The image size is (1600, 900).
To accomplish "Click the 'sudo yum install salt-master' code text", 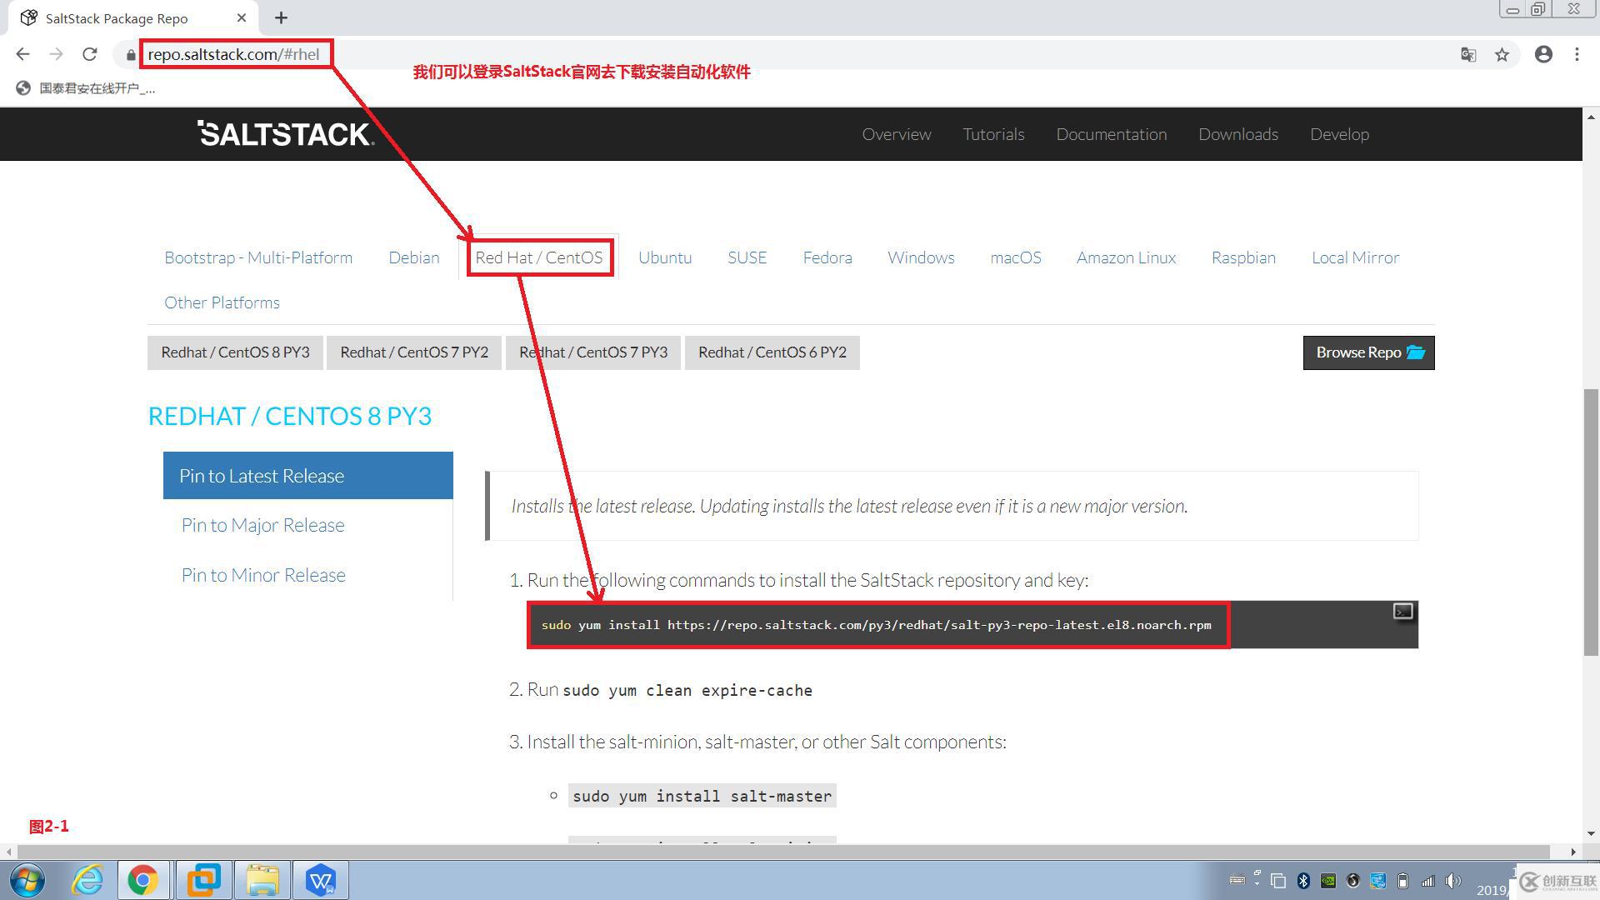I will coord(702,796).
